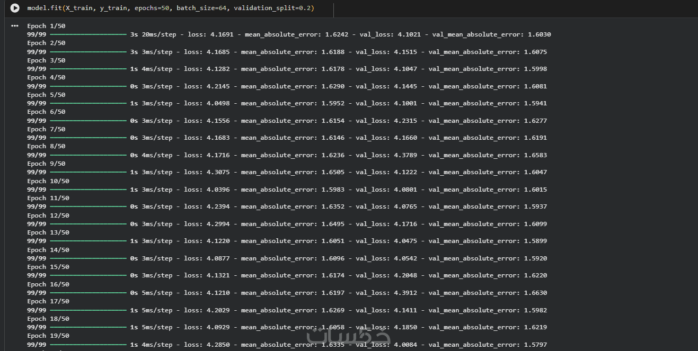The image size is (698, 351).
Task: Click the loss value 4.3075
Action: [218, 172]
